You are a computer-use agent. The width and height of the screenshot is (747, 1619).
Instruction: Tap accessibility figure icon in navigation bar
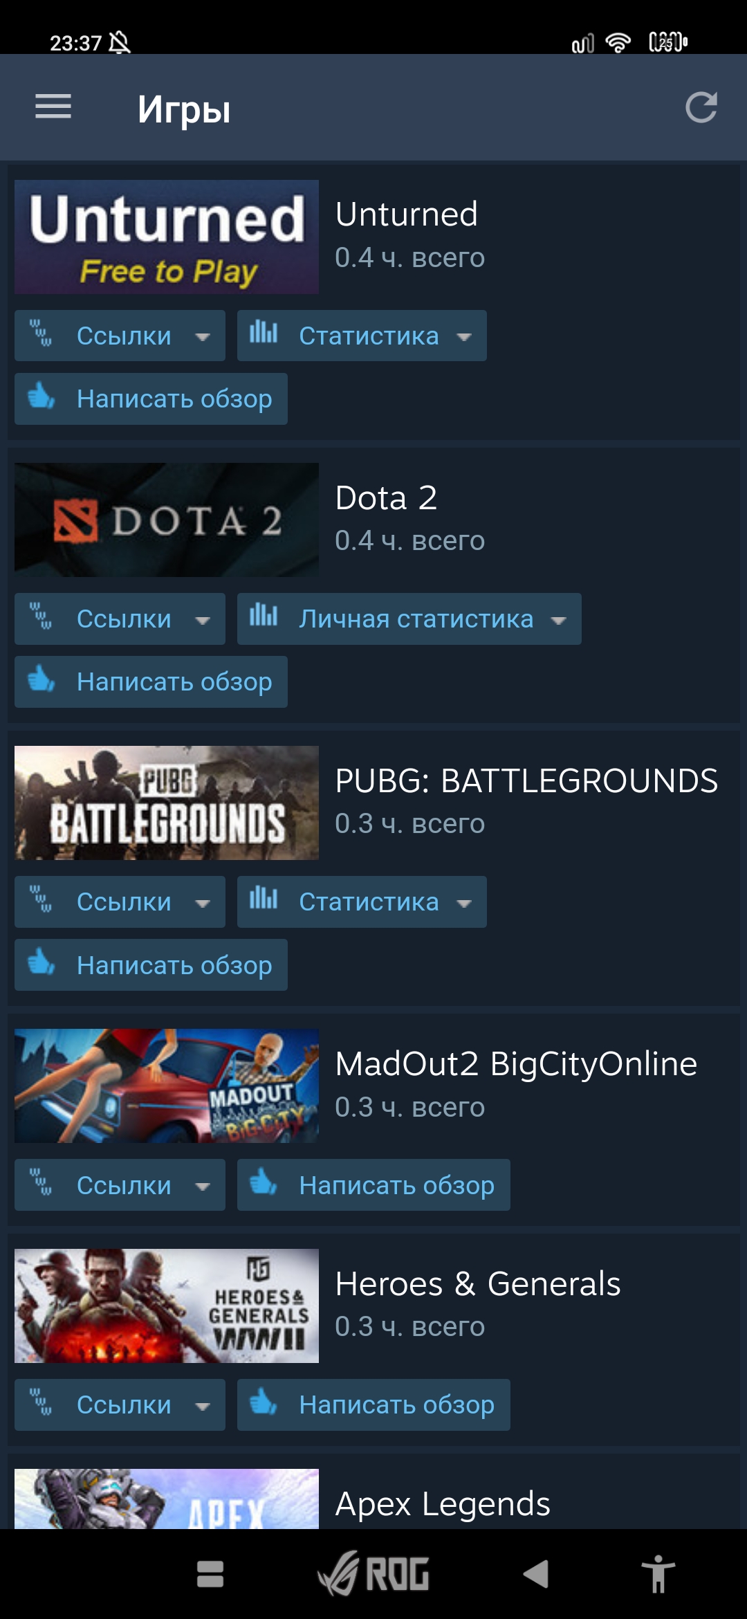click(658, 1574)
